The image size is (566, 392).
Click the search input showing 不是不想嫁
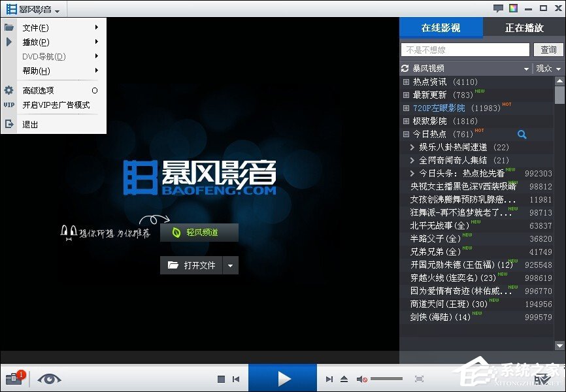pos(464,49)
